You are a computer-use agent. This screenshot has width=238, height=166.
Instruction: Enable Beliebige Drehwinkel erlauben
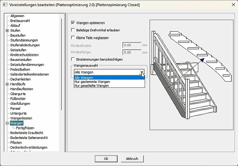[x=73, y=30]
